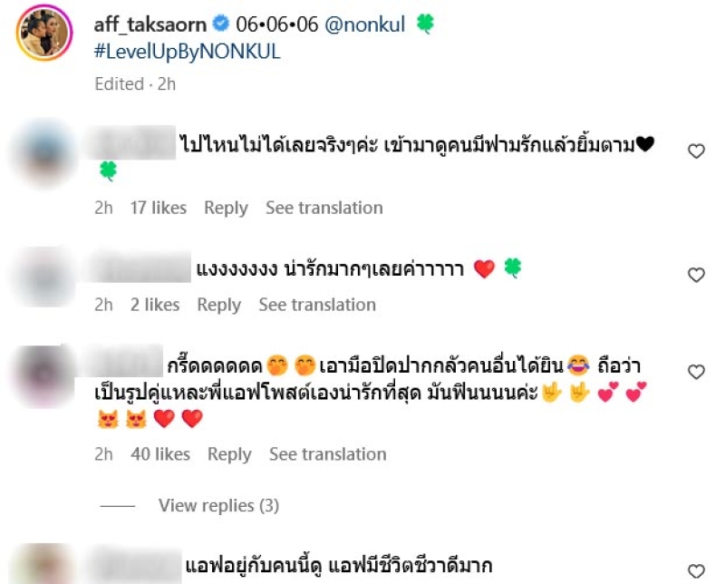Like the comment with 2 likes
This screenshot has height=584, width=725.
tap(696, 275)
